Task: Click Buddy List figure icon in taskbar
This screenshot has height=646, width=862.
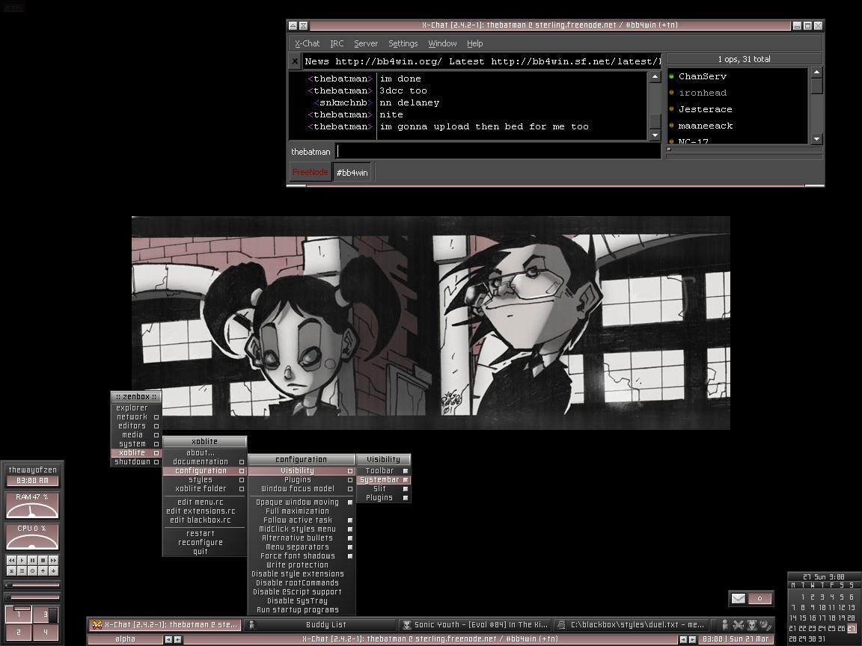Action: click(x=251, y=624)
